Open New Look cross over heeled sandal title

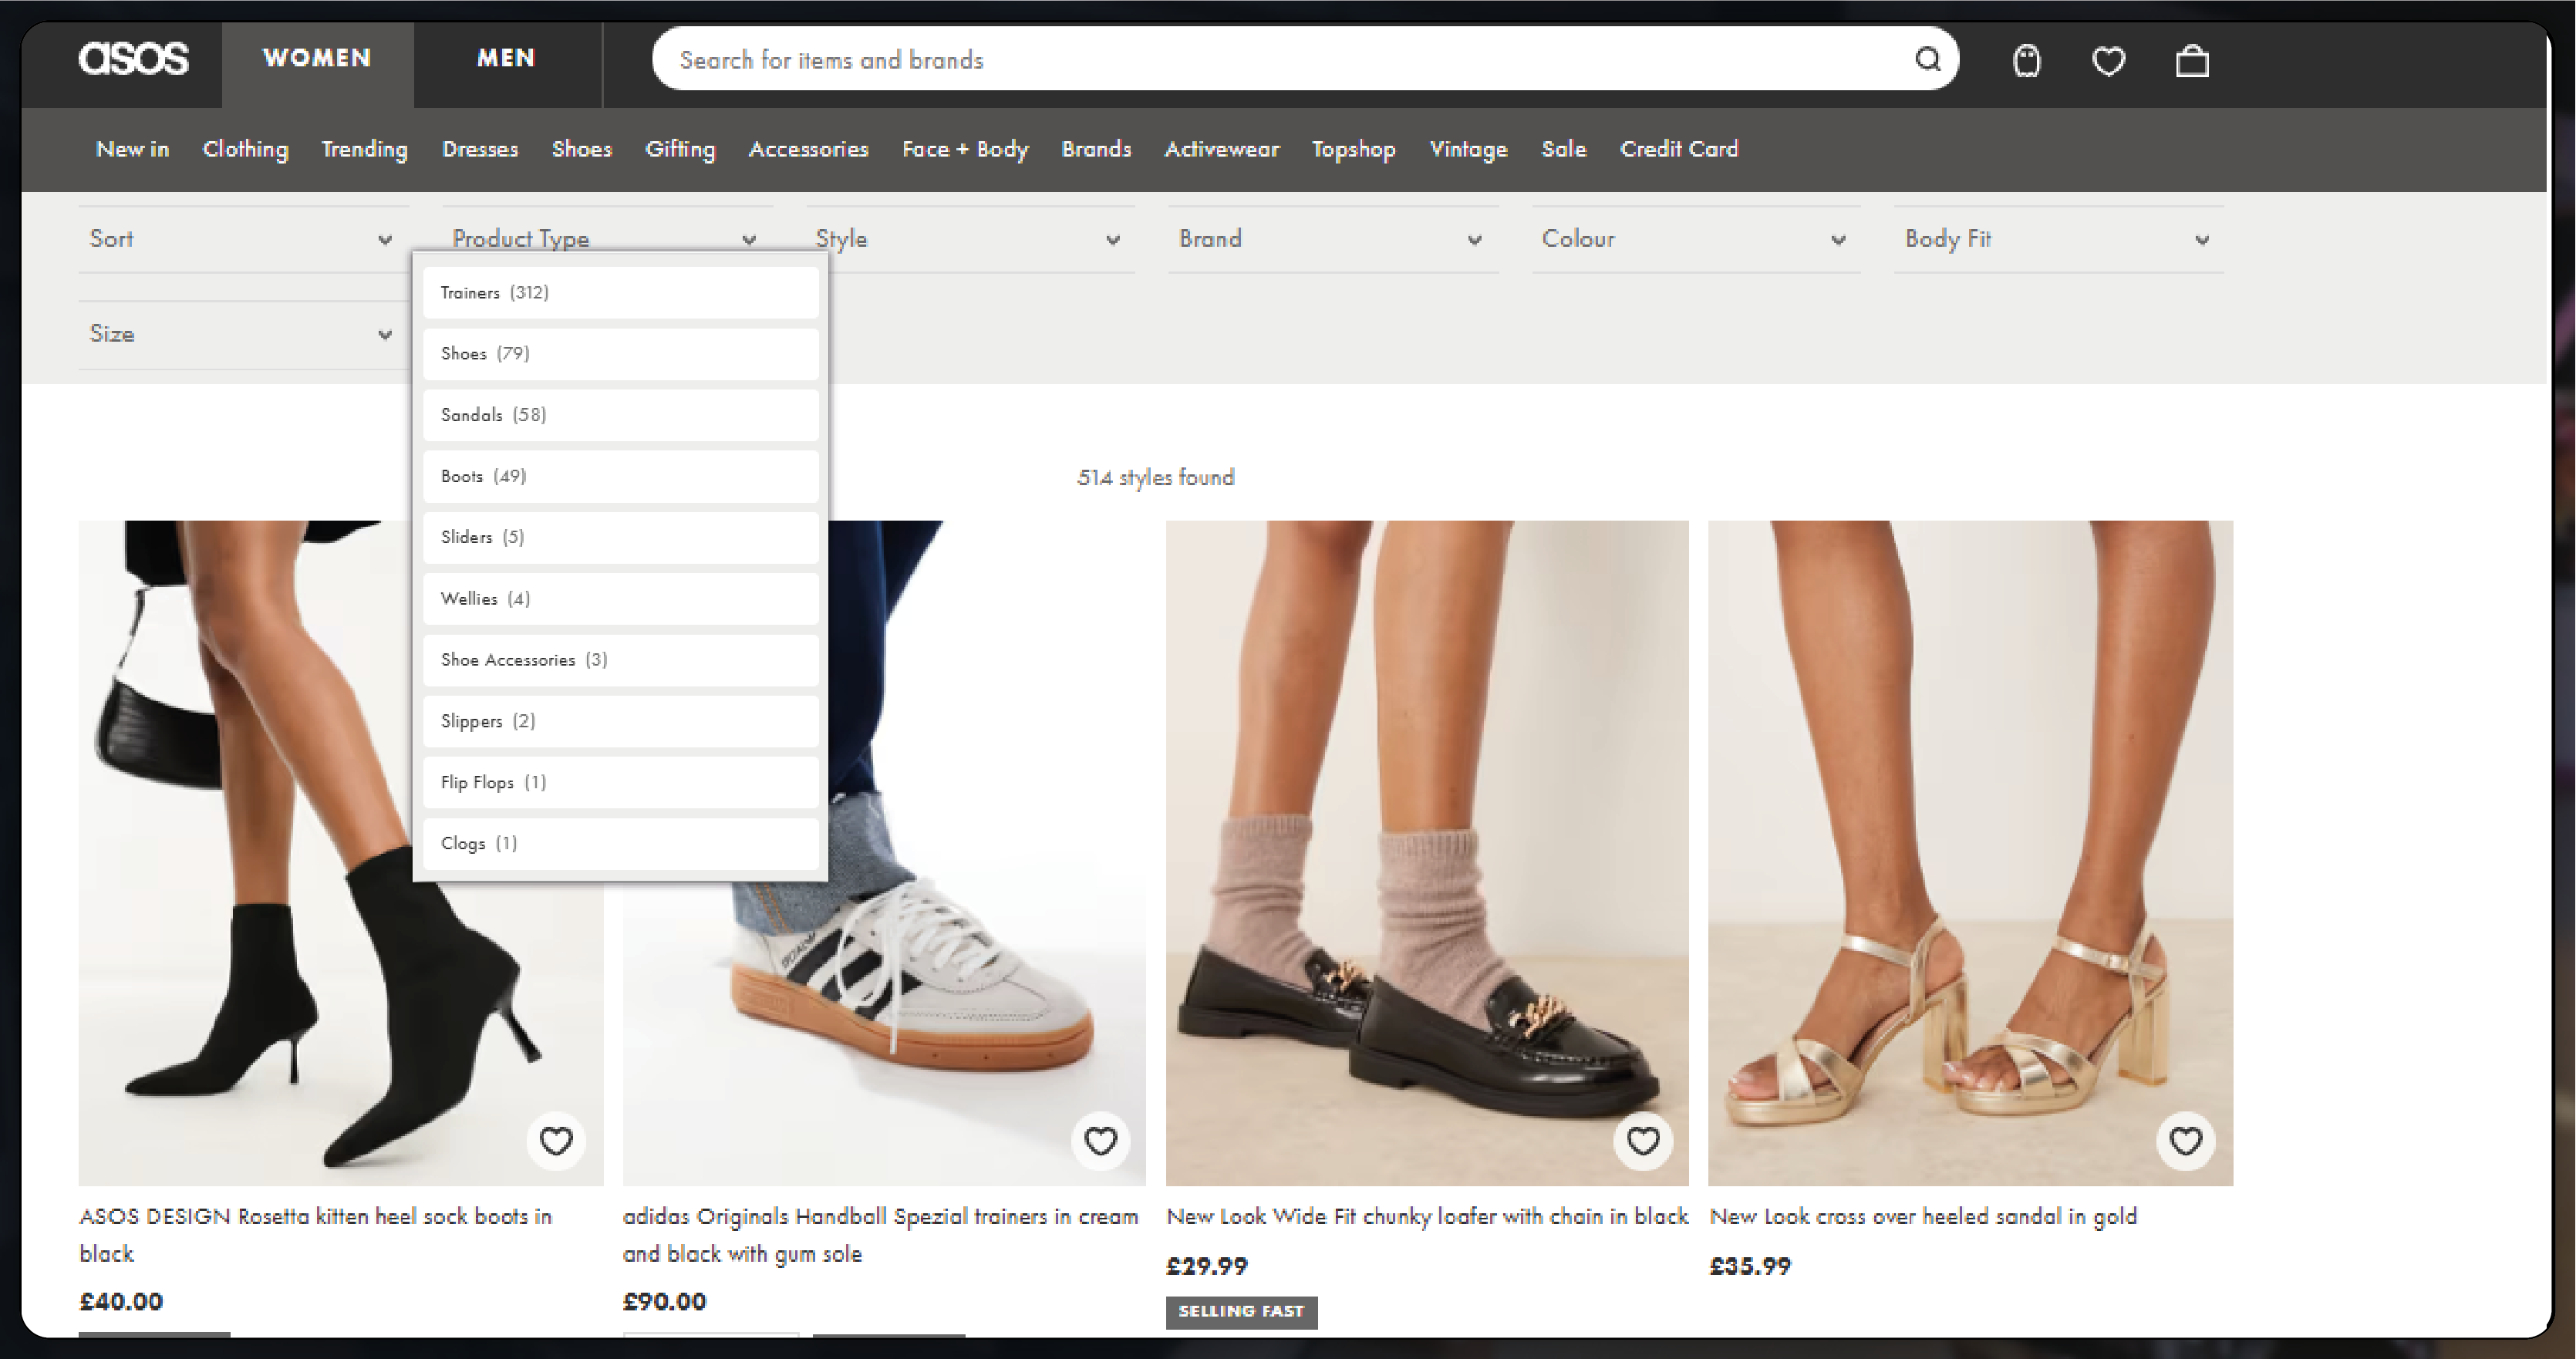1923,1216
